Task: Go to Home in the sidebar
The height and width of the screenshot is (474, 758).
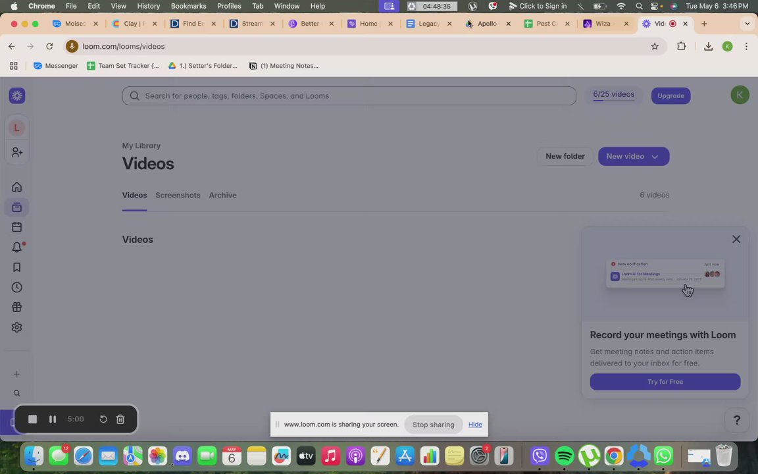Action: click(x=17, y=187)
